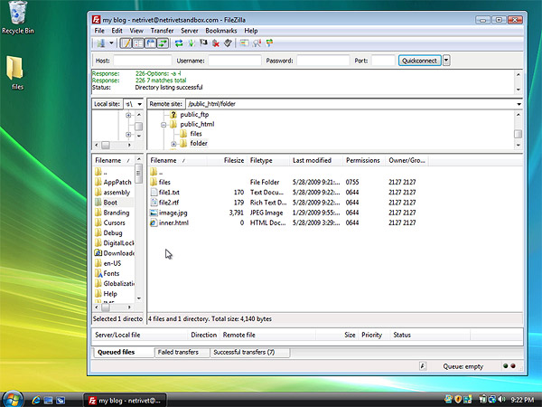Open the Transfer menu
Image resolution: width=542 pixels, height=407 pixels.
[162, 31]
